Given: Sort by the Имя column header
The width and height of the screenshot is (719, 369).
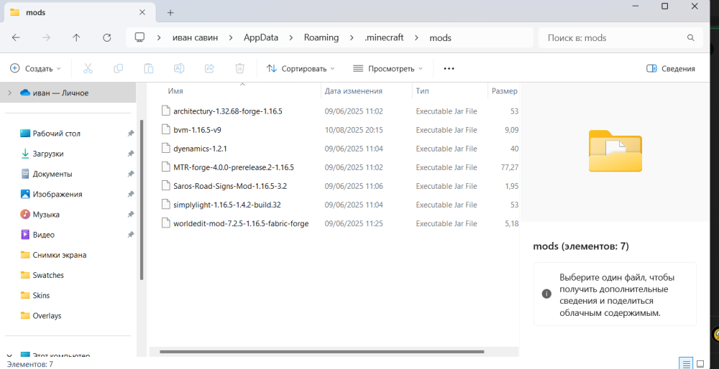Looking at the screenshot, I should click(x=175, y=91).
